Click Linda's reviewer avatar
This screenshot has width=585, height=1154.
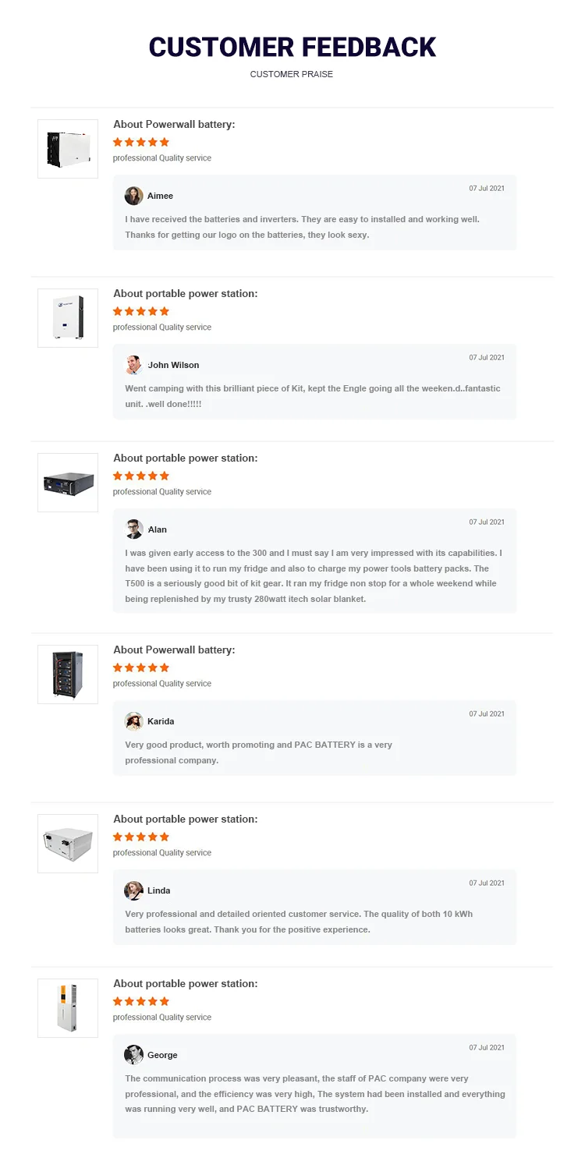pos(133,890)
